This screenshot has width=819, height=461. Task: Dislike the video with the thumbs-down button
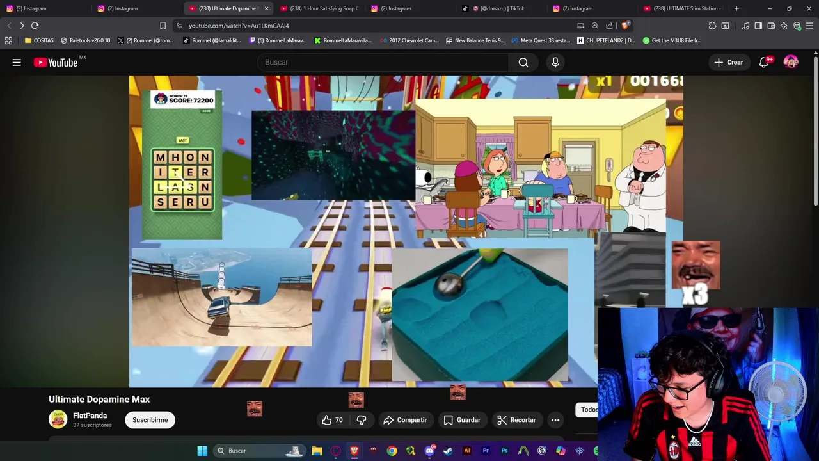(362, 420)
